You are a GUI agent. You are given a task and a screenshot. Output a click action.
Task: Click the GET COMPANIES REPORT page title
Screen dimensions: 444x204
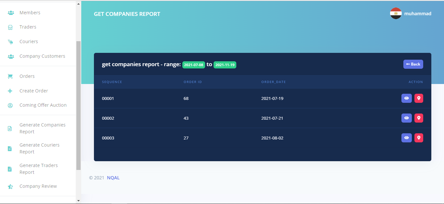tap(127, 14)
